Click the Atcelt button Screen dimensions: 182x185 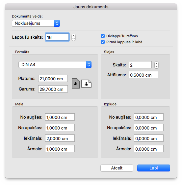117,168
